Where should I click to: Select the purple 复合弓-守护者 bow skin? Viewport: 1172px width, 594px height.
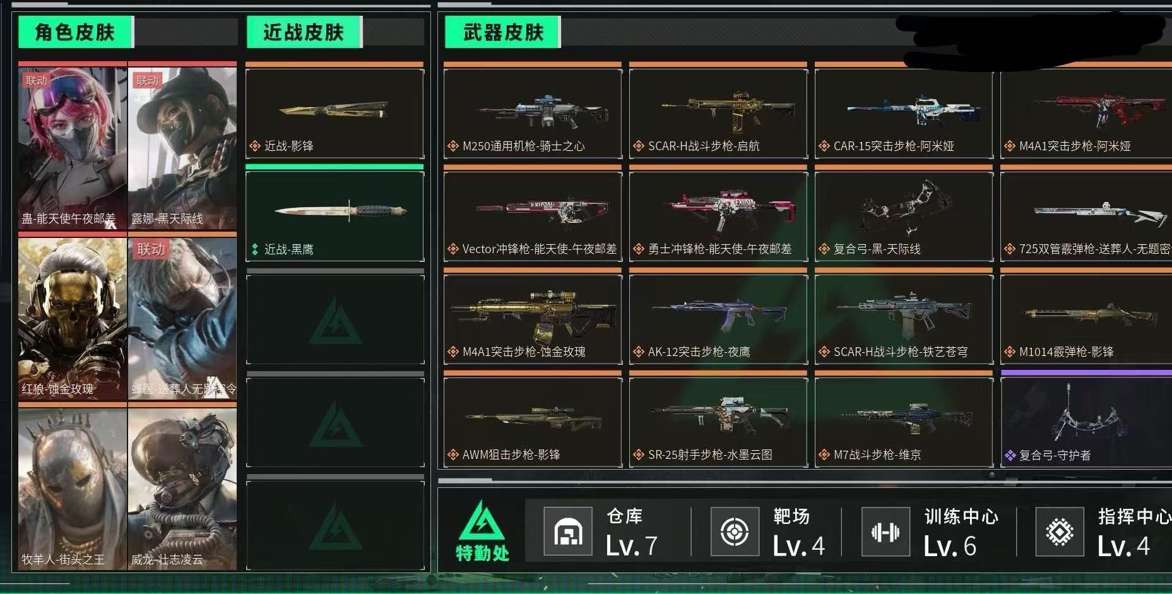[1086, 422]
